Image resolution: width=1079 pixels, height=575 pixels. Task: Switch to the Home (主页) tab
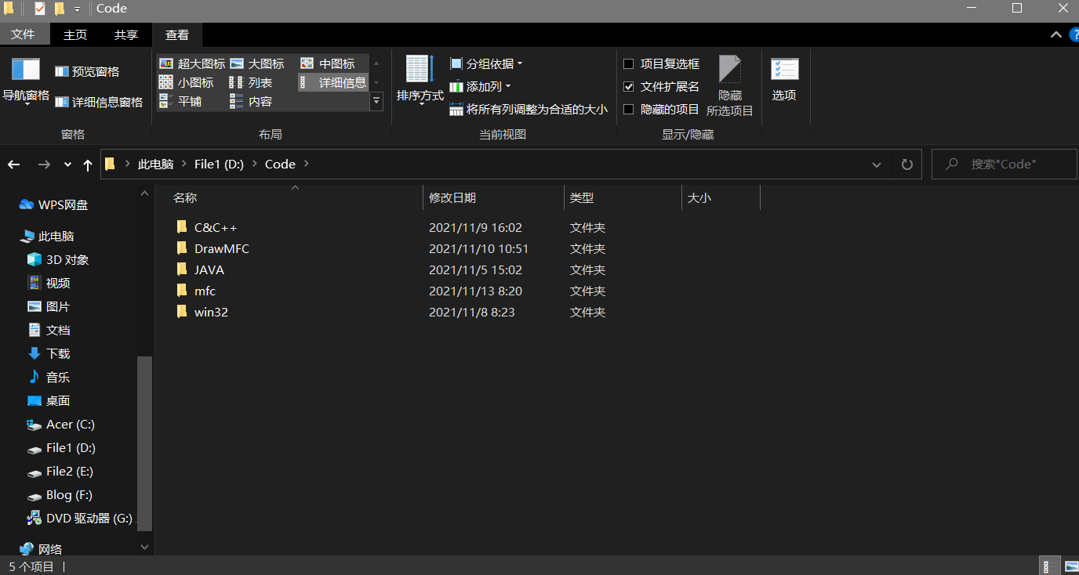point(75,34)
